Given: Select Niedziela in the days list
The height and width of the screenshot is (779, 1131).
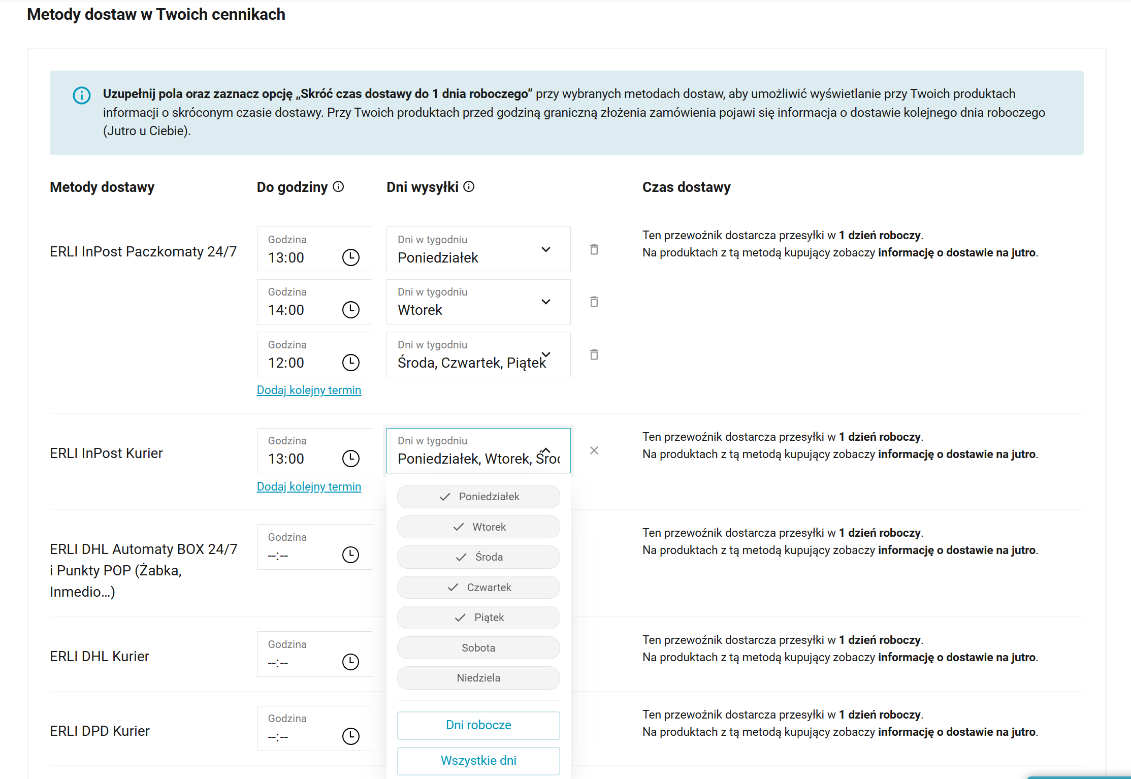Looking at the screenshot, I should coord(478,678).
